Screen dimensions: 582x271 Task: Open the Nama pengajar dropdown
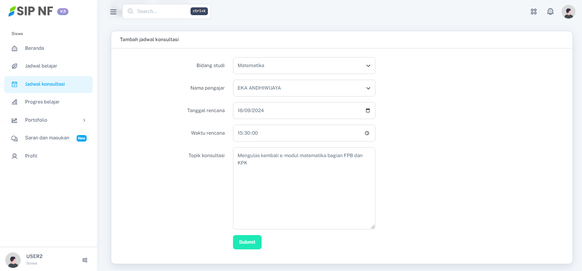(x=304, y=88)
